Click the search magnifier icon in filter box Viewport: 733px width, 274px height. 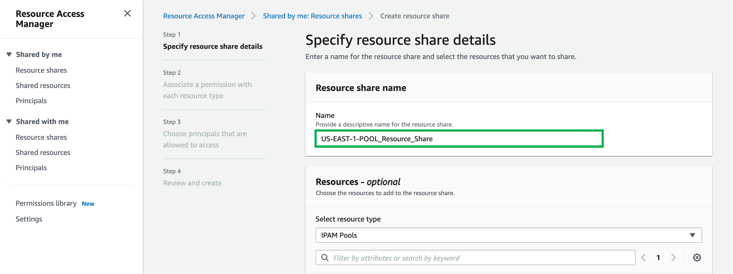(325, 258)
